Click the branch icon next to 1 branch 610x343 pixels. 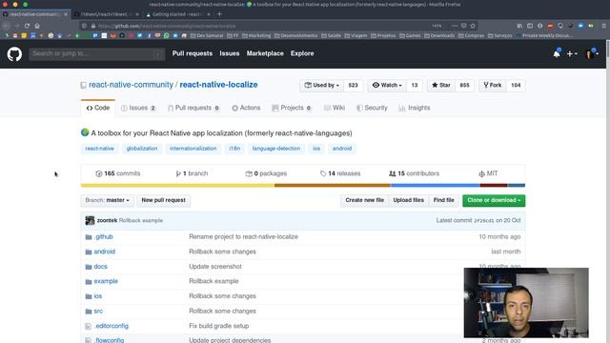(178, 173)
